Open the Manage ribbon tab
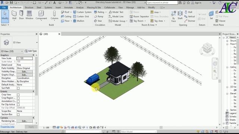 (130, 7)
